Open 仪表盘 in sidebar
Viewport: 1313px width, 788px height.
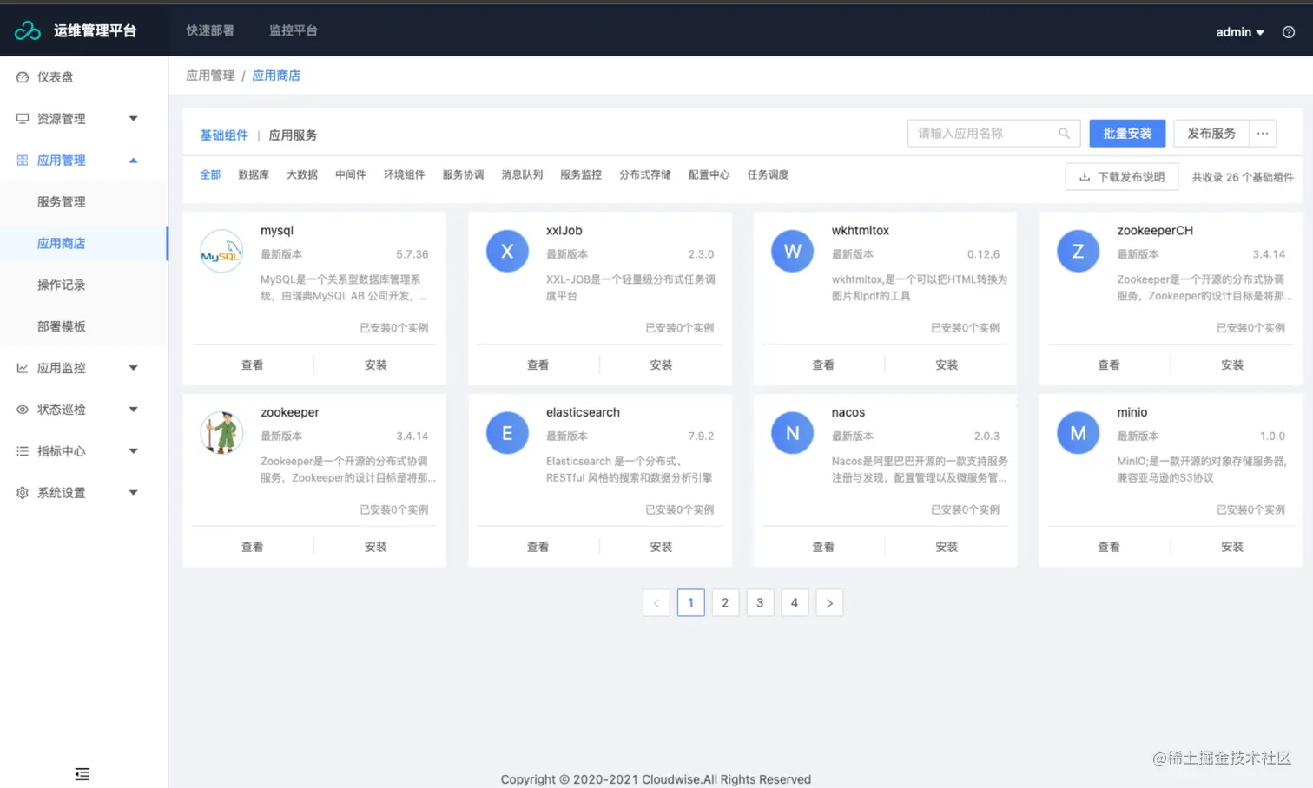pos(56,77)
